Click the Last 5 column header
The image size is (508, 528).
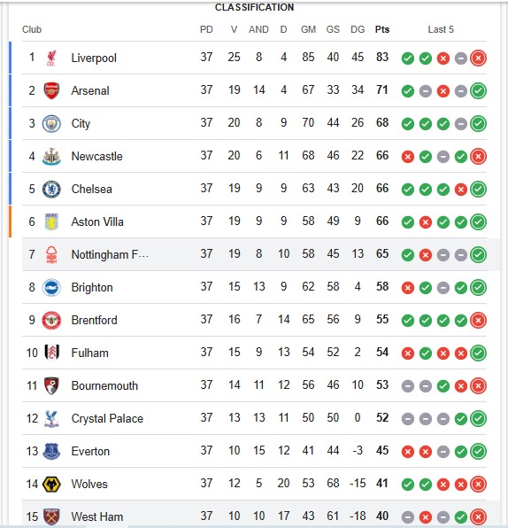(441, 29)
